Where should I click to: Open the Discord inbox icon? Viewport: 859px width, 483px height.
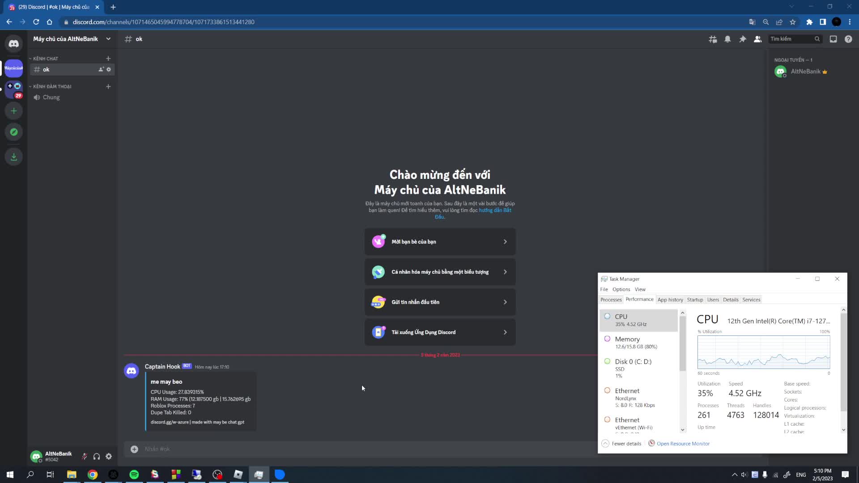tap(833, 39)
